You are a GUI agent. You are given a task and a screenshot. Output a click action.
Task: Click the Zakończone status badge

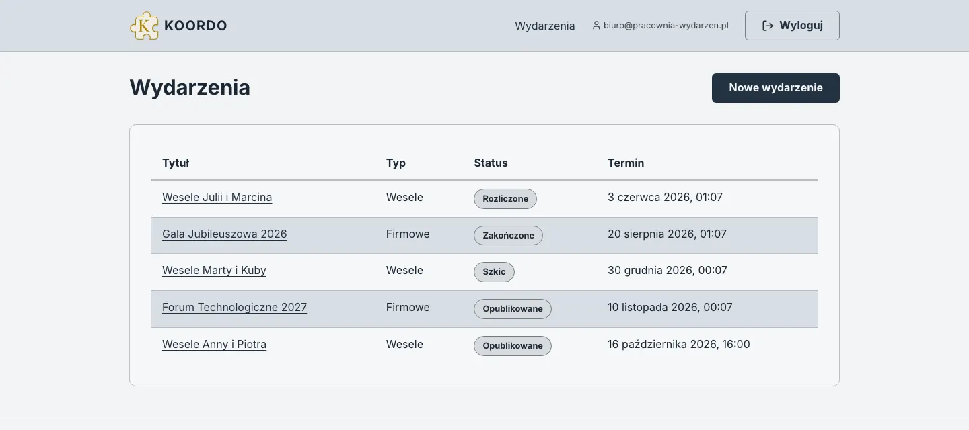tap(508, 235)
